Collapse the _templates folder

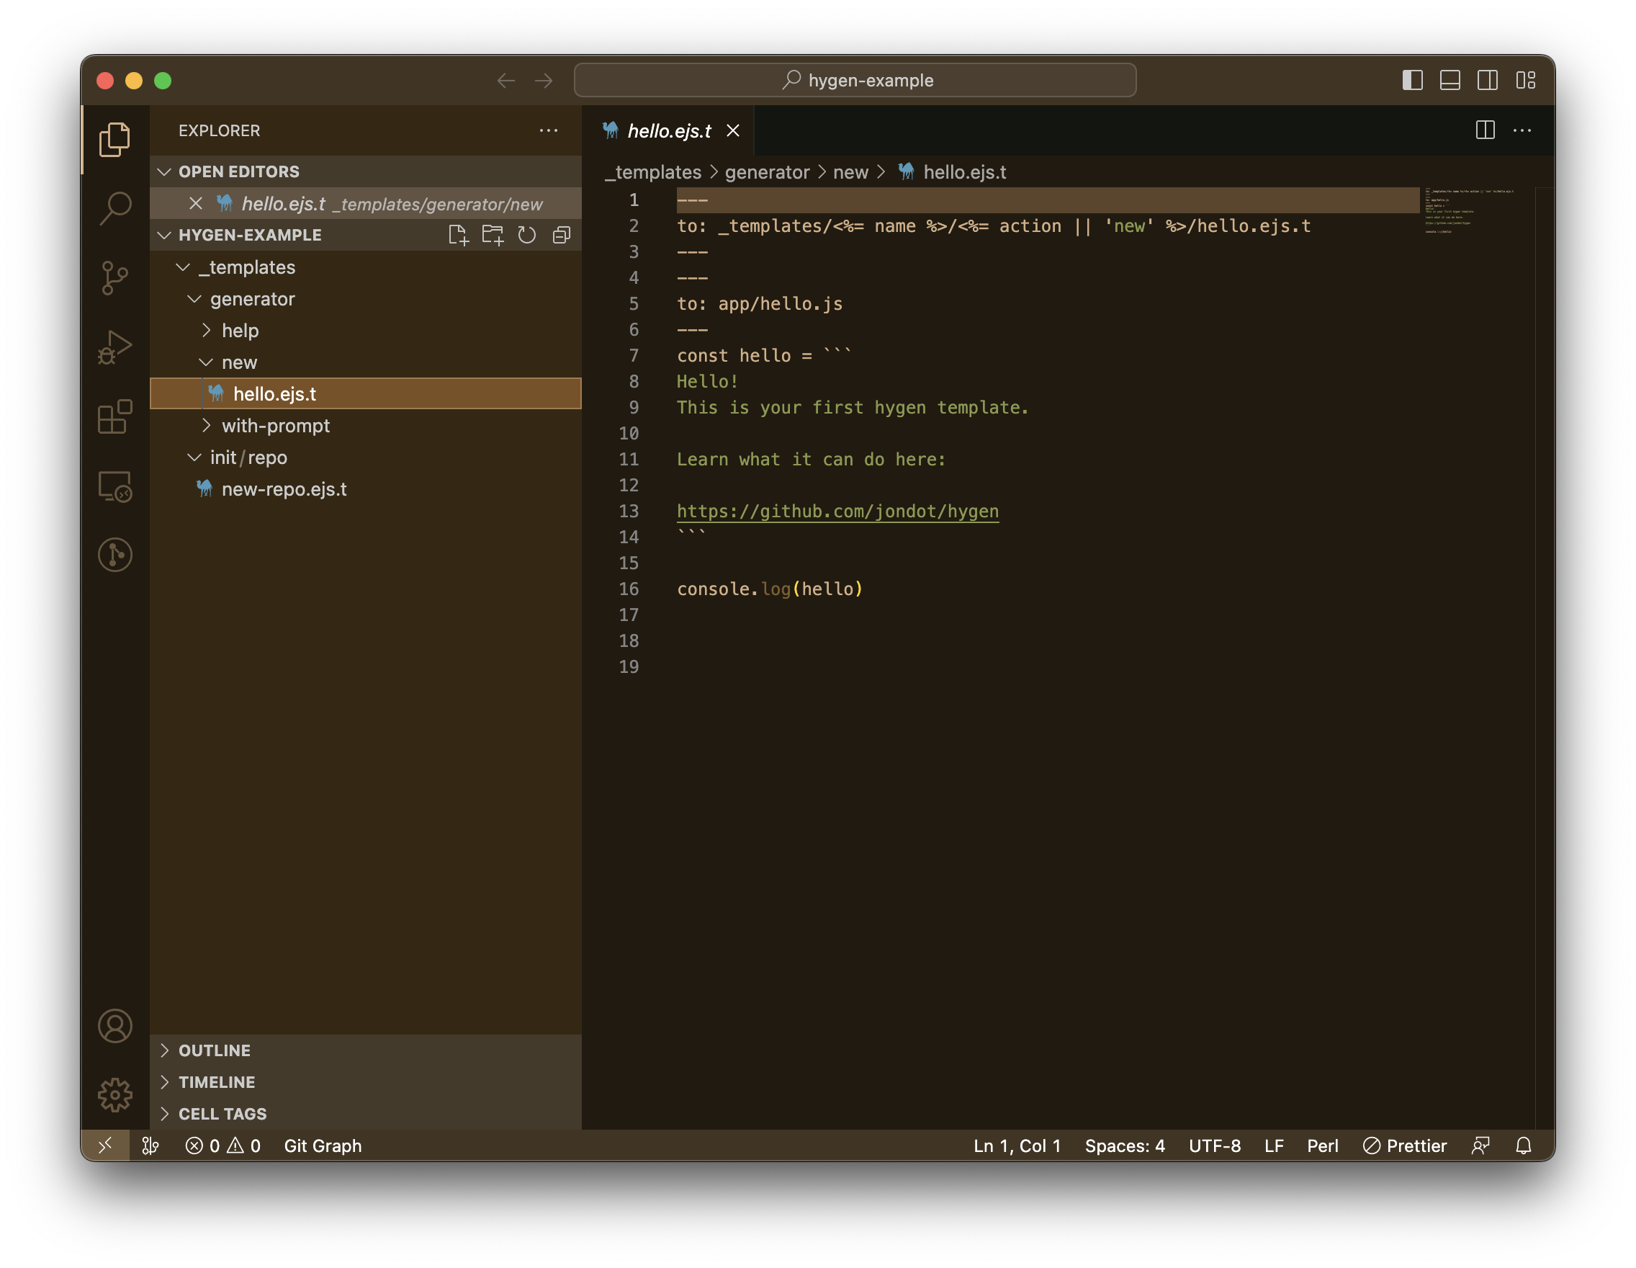point(366,267)
